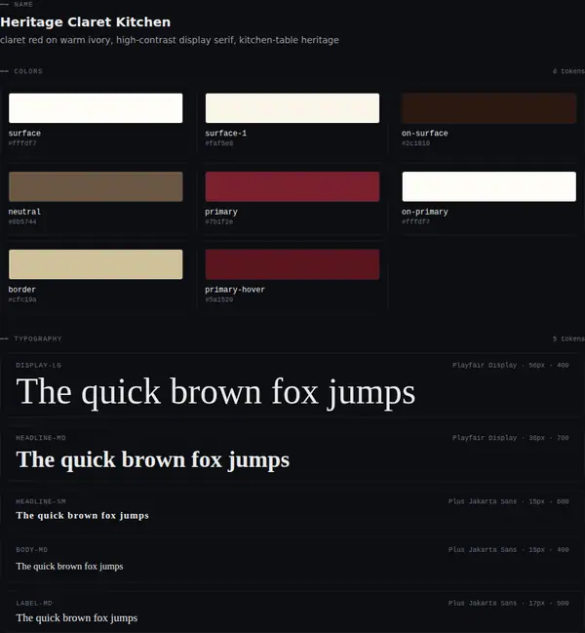Click the hex code under 'on-primary'
This screenshot has height=633, width=585.
tap(416, 221)
